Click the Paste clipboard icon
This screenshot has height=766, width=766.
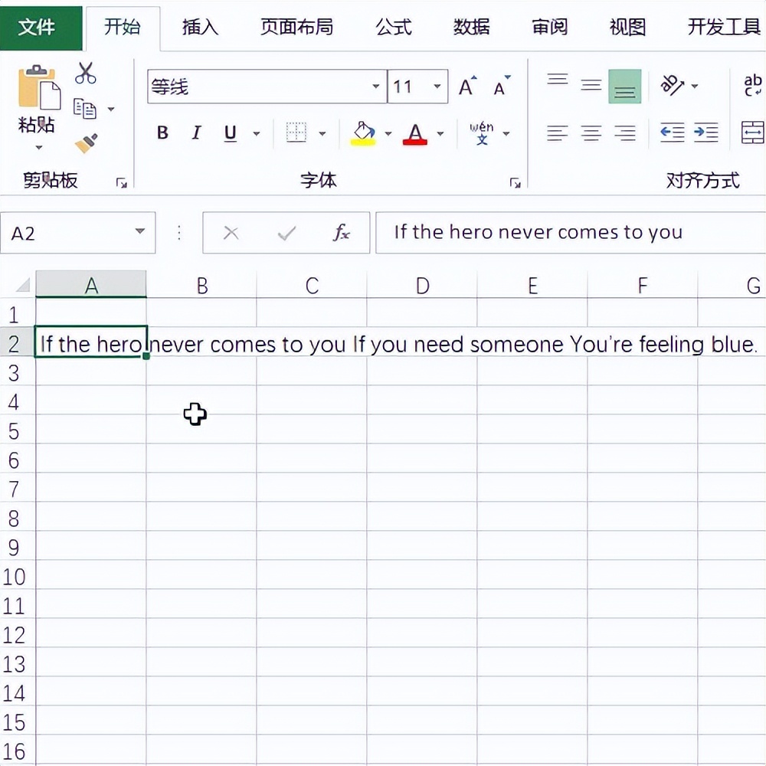pos(39,87)
